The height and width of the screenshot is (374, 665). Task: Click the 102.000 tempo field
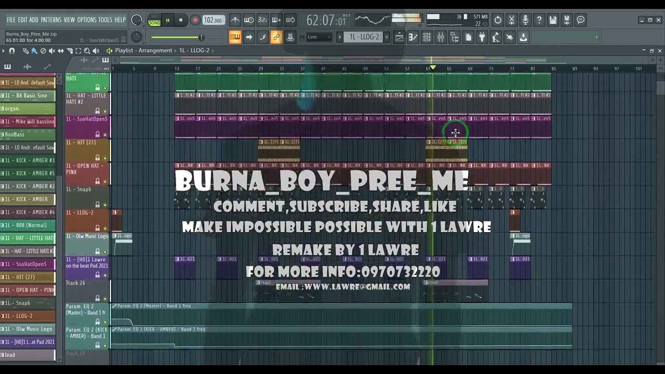[214, 20]
